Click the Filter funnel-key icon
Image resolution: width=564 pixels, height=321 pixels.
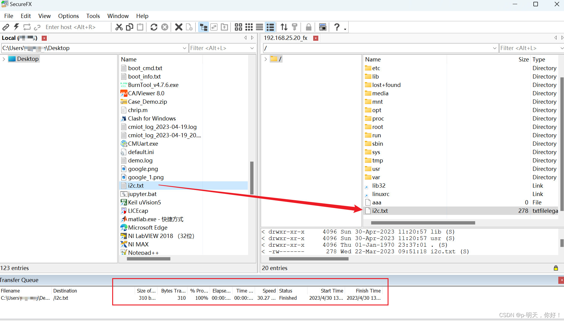(x=295, y=27)
